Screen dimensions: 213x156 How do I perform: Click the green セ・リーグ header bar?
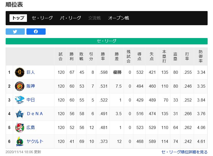tap(107, 41)
